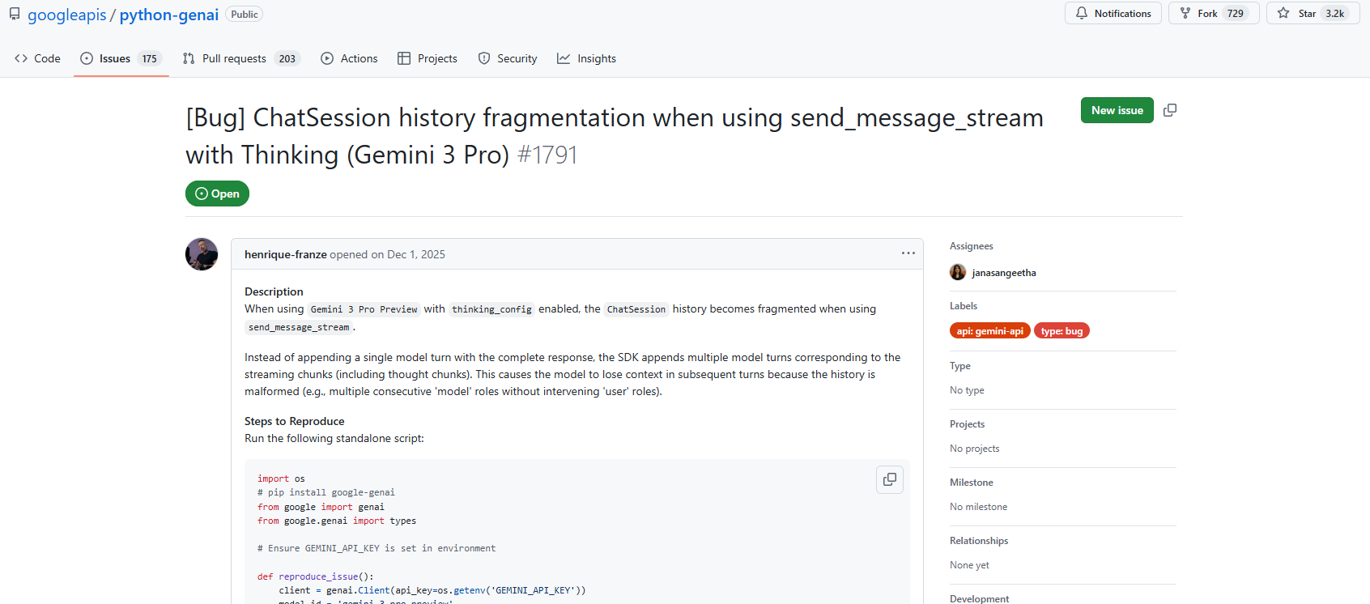Open henrique-franze's profile link
The width and height of the screenshot is (1370, 604).
tap(285, 254)
